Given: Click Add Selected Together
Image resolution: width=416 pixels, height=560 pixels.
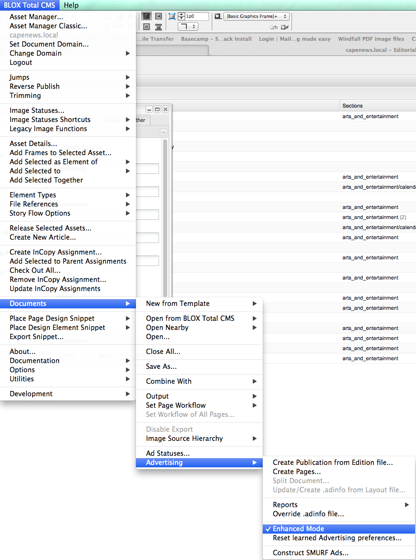Looking at the screenshot, I should click(x=68, y=180).
